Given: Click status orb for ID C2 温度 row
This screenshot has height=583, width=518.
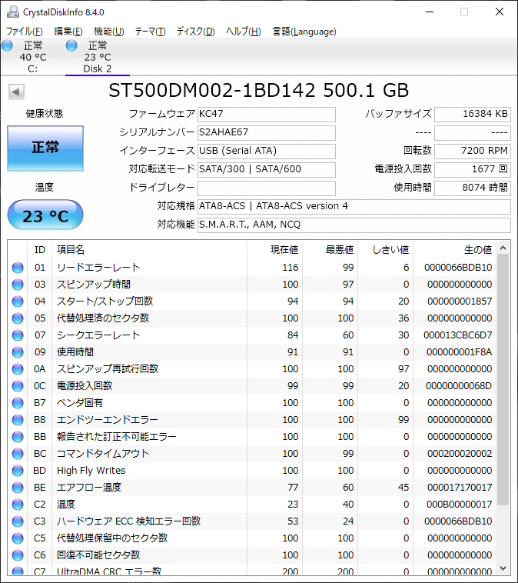Looking at the screenshot, I should 18,505.
